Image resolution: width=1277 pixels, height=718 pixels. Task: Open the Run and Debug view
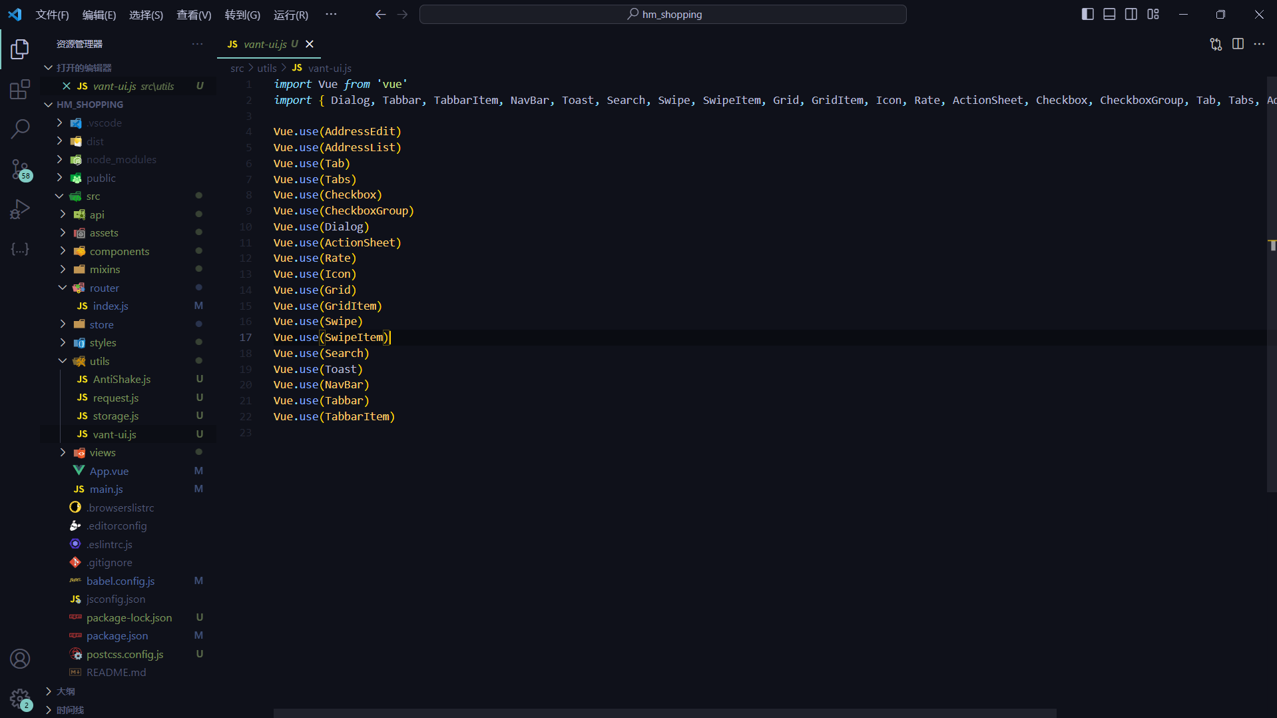pos(20,209)
